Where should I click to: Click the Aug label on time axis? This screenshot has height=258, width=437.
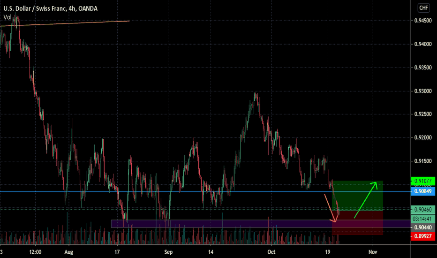pyautogui.click(x=68, y=252)
